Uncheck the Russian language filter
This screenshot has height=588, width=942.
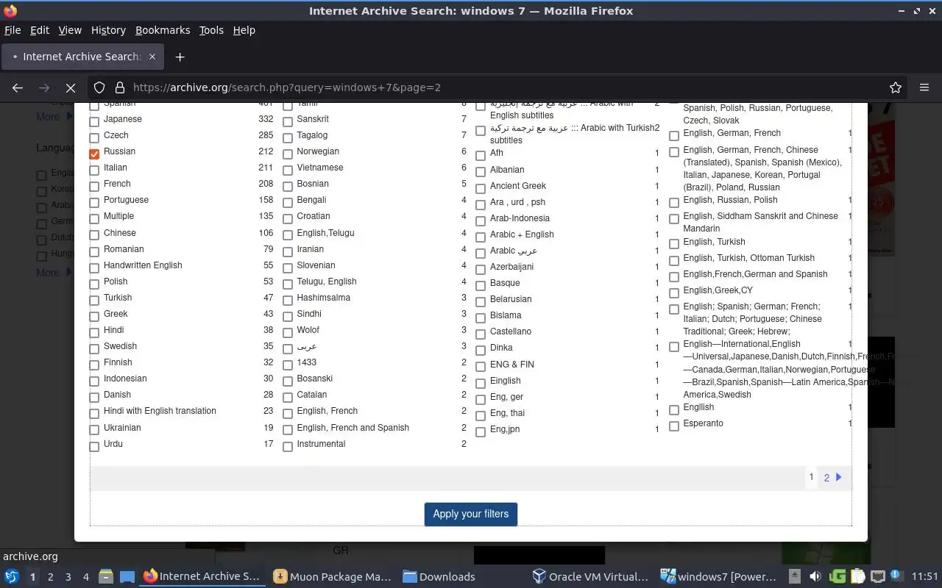[x=94, y=154]
